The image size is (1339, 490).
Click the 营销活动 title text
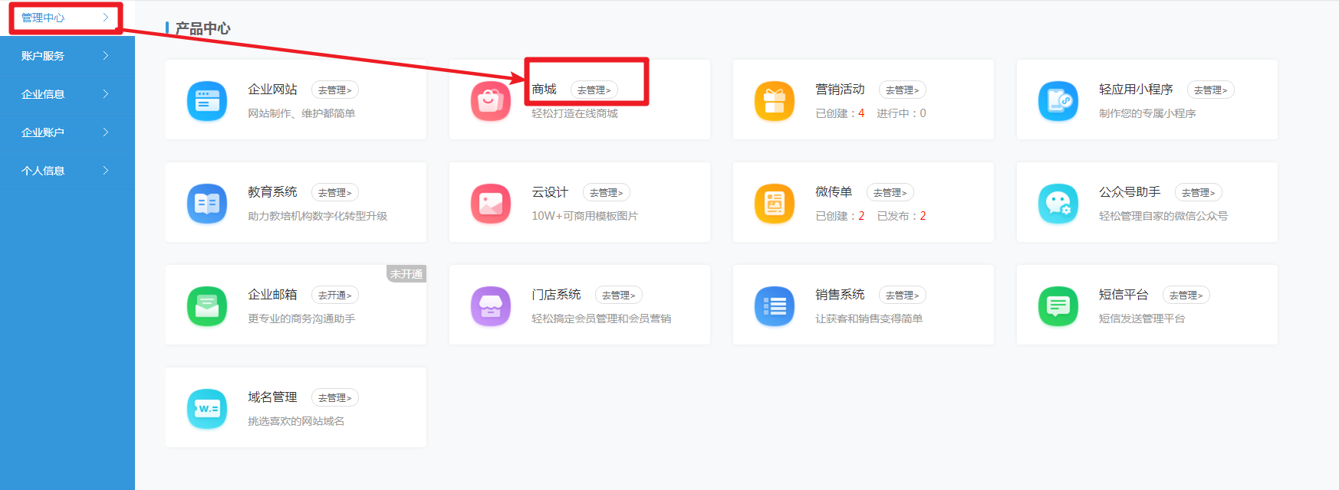click(840, 90)
